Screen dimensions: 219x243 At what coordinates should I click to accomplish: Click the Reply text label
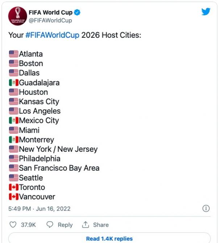[x=65, y=225]
